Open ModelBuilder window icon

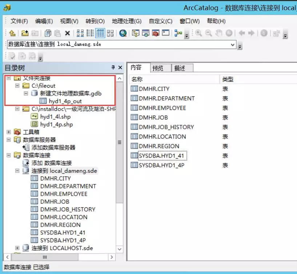pyautogui.click(x=178, y=33)
